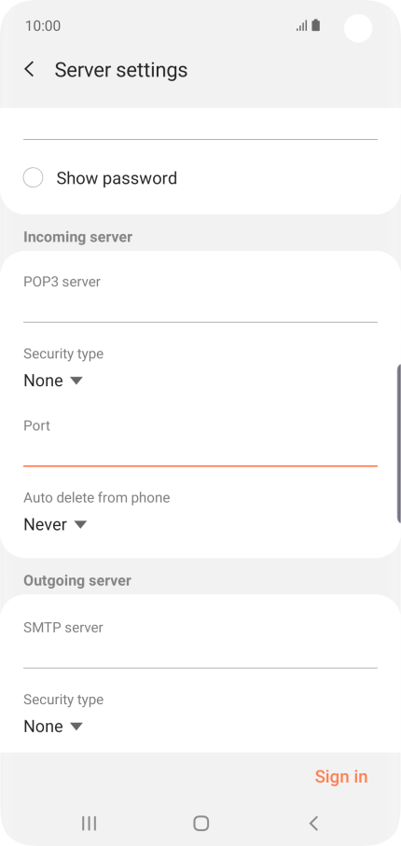The width and height of the screenshot is (401, 846).
Task: Tap the round camera cutout circle
Action: (x=358, y=28)
